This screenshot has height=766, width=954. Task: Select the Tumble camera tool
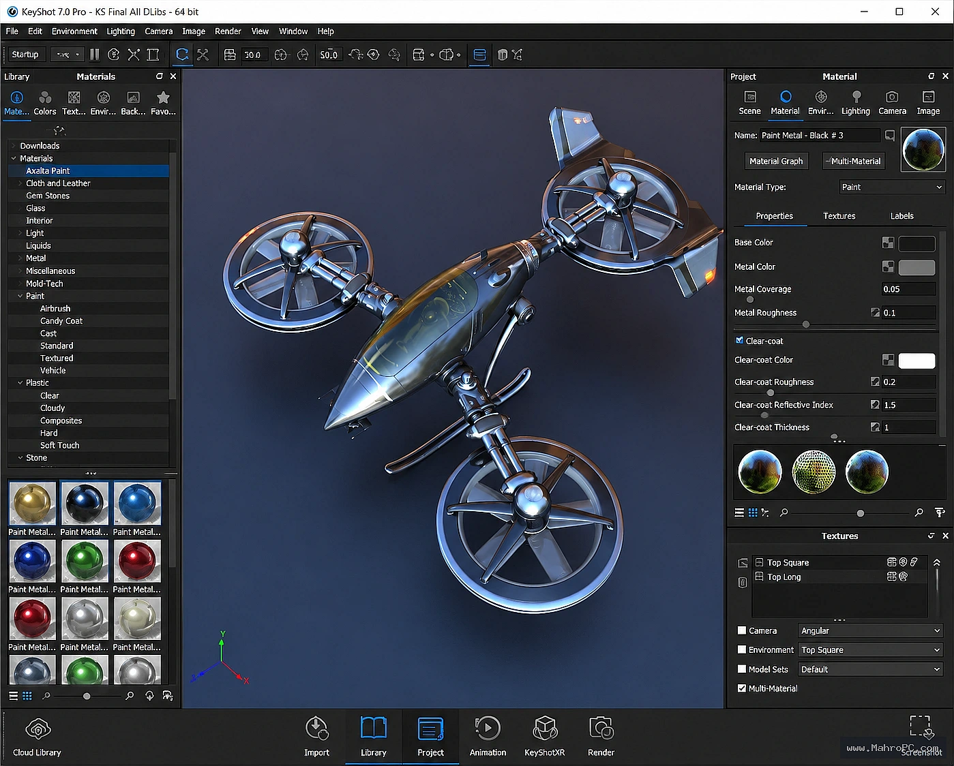coord(182,55)
